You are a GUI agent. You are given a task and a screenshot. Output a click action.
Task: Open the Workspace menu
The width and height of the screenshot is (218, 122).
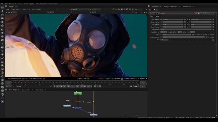[x=13, y=4]
